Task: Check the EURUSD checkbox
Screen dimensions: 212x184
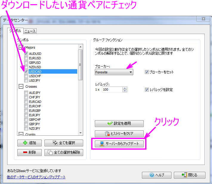Action: click(26, 58)
